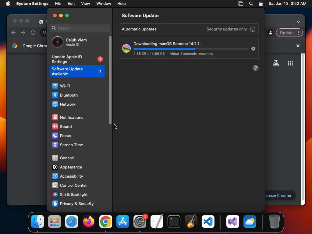Switch to Chrome via Dock icon
The height and width of the screenshot is (234, 312).
coord(106,222)
